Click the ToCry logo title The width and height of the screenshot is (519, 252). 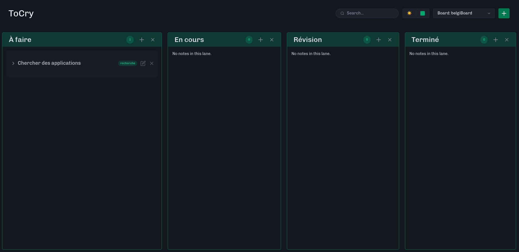21,13
